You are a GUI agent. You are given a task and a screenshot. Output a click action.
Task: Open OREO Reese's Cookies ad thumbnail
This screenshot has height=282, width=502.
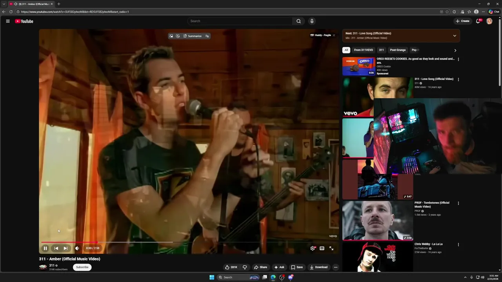coord(359,66)
